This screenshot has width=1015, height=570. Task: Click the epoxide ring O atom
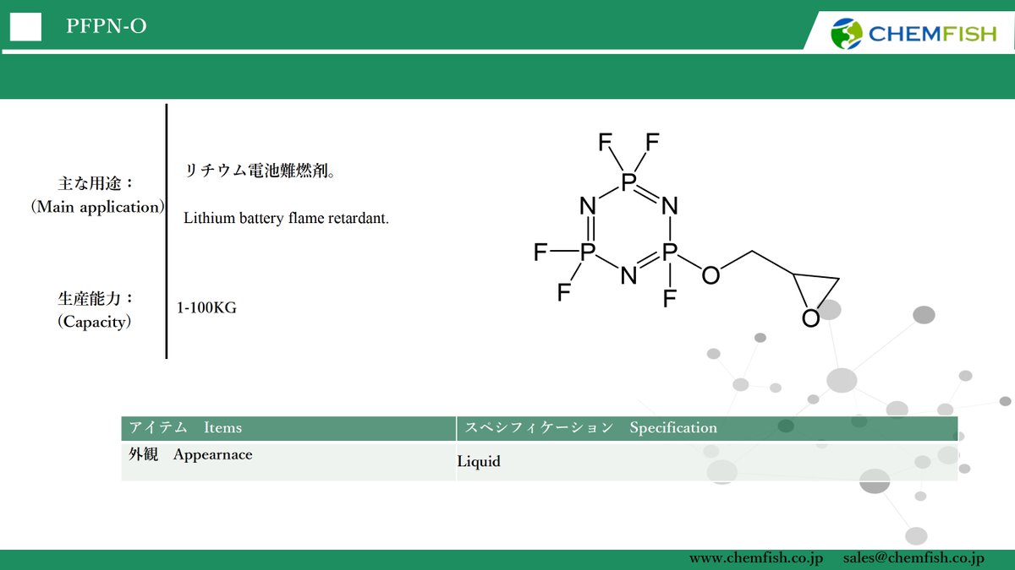tap(811, 318)
